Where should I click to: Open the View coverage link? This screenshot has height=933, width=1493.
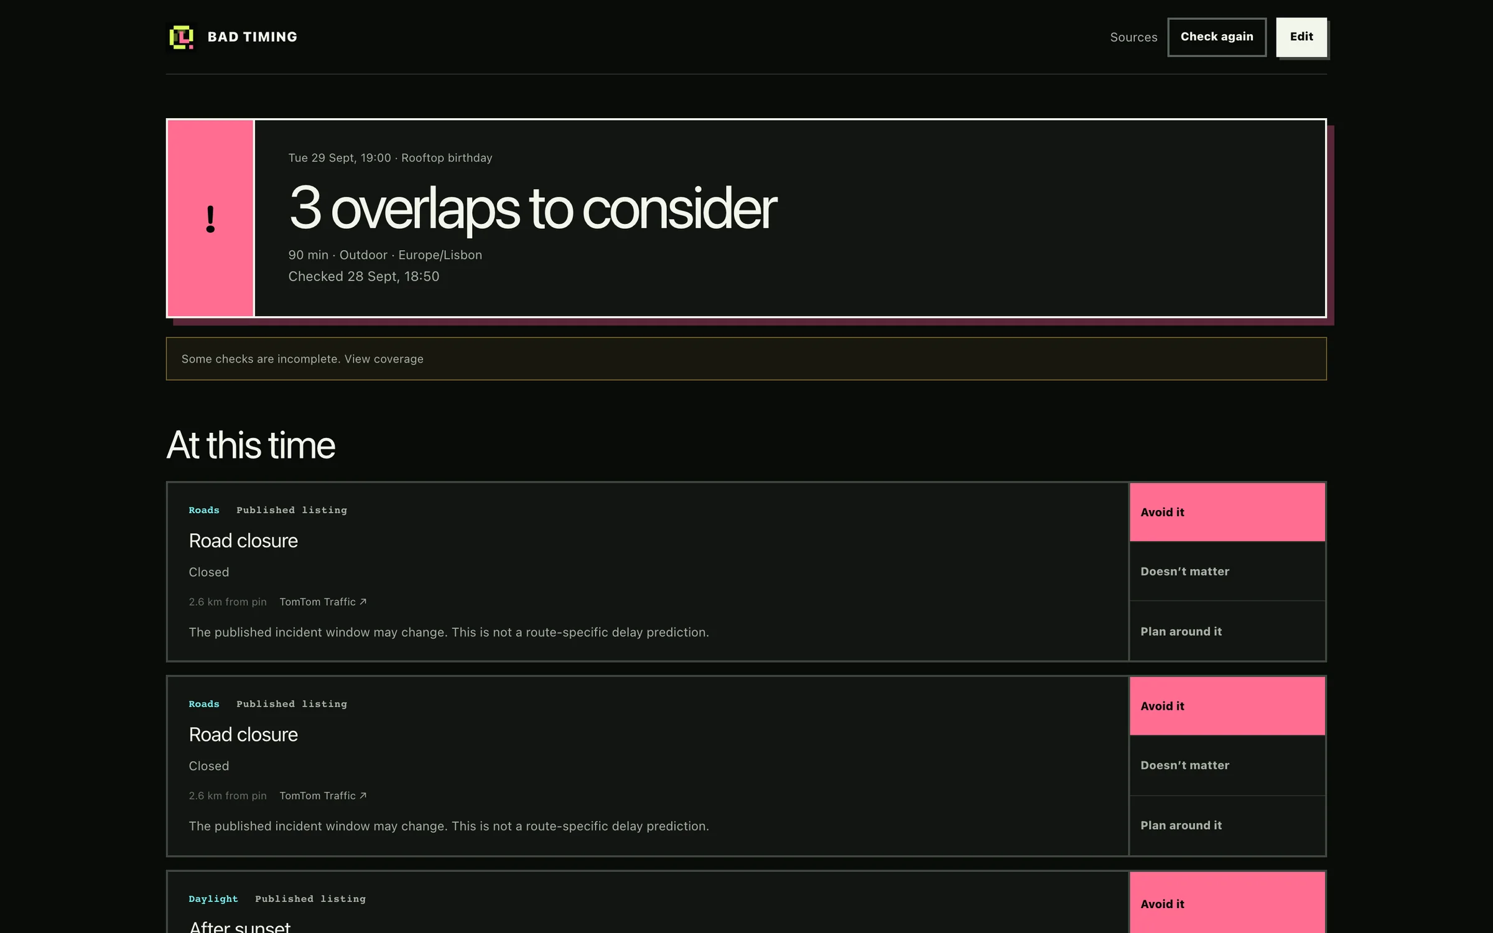(x=384, y=359)
